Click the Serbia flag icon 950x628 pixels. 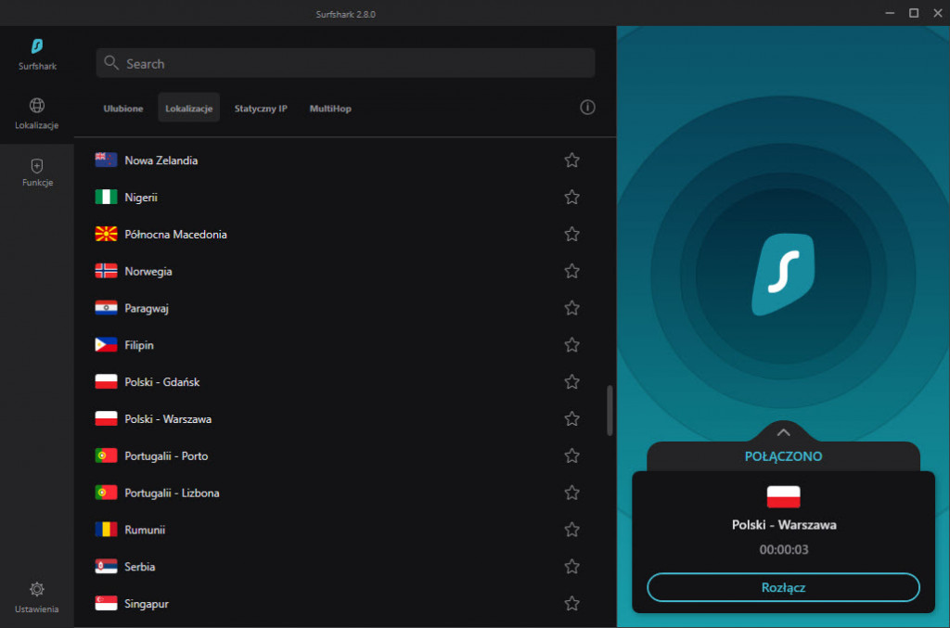click(106, 566)
